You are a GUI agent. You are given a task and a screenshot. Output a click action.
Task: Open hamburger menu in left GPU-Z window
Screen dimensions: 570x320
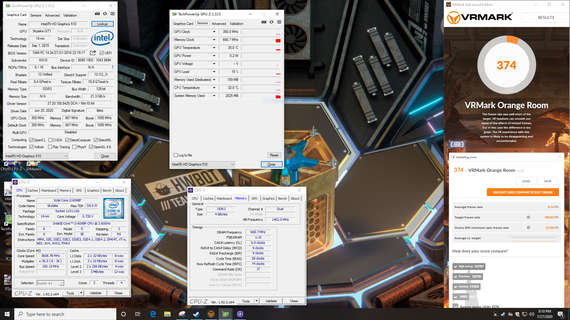(113, 14)
